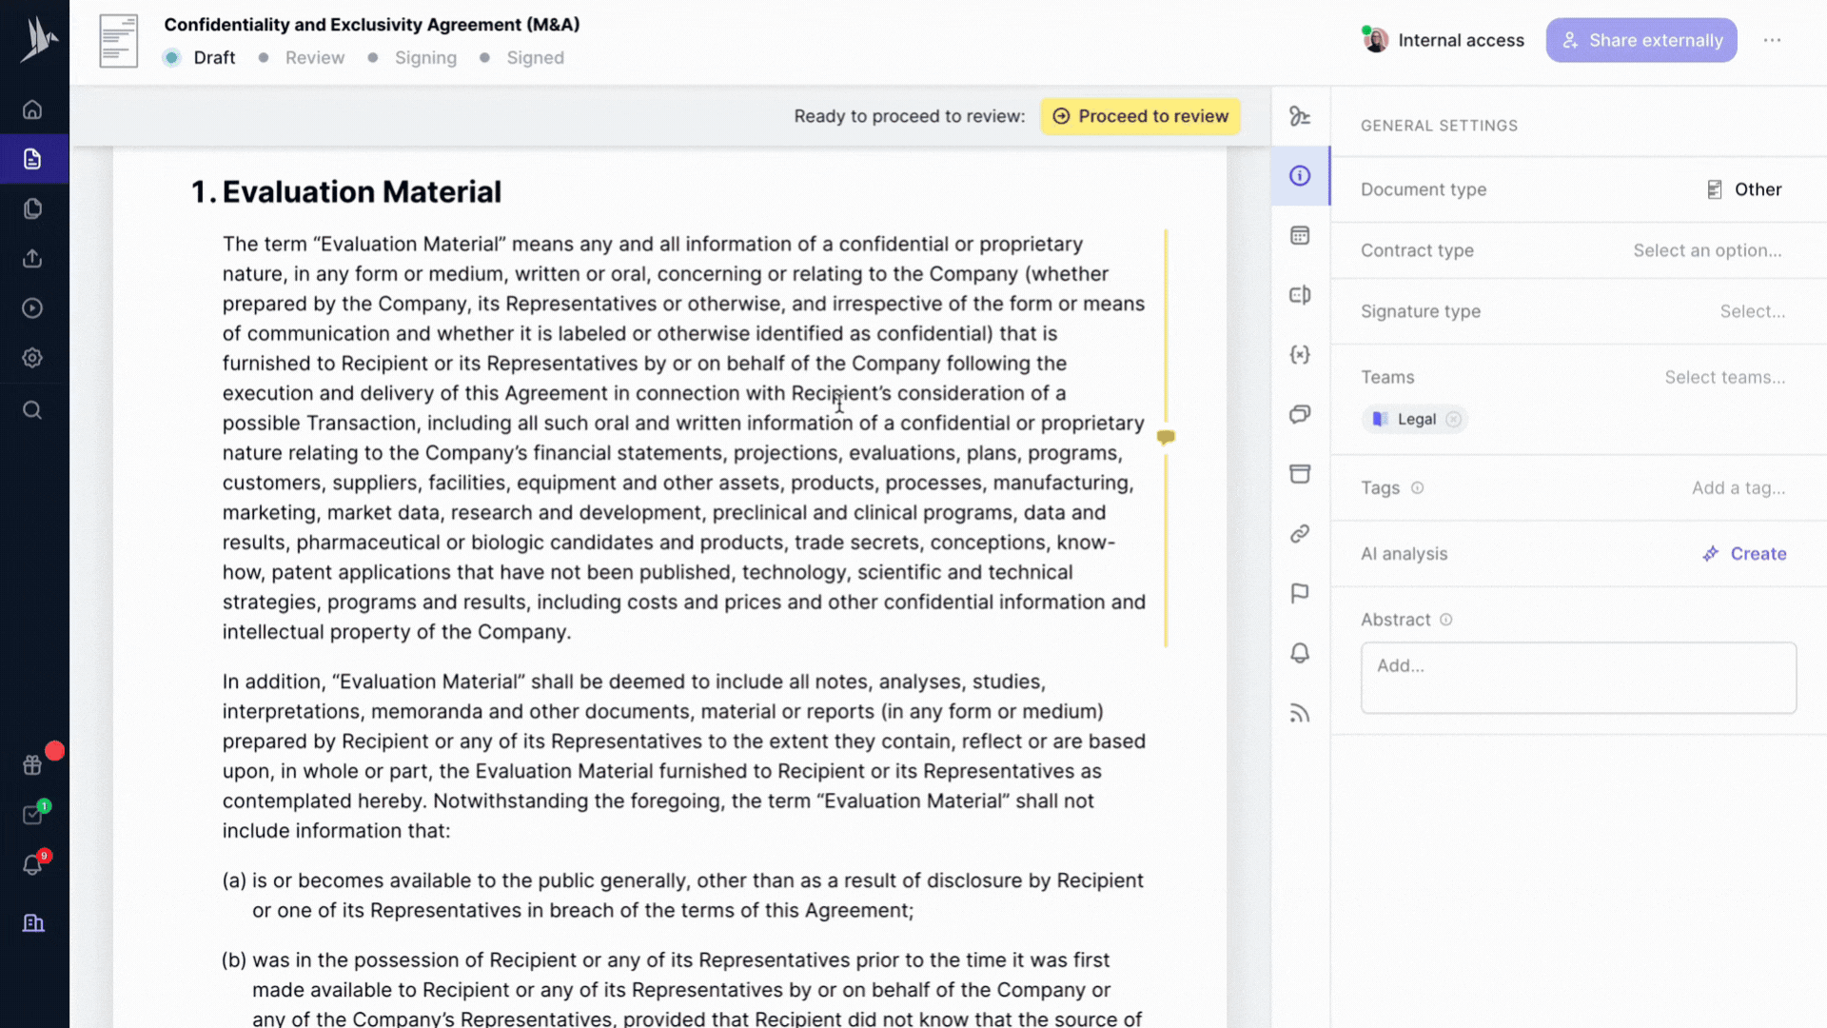Open the link attachments panel icon
The image size is (1827, 1028).
point(1300,534)
